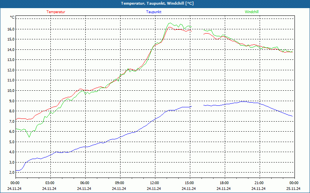Click the 18:00 time axis label
Image resolution: width=310 pixels, height=193 pixels.
(x=224, y=183)
